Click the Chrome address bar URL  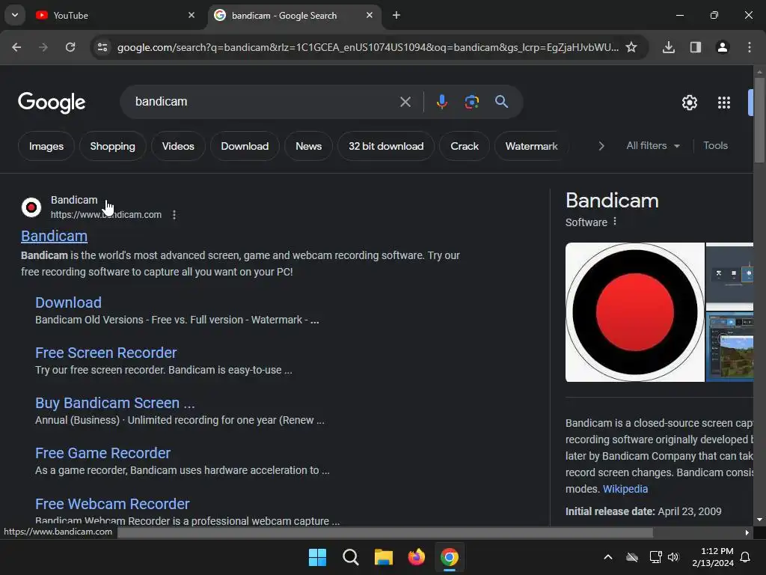click(x=368, y=47)
